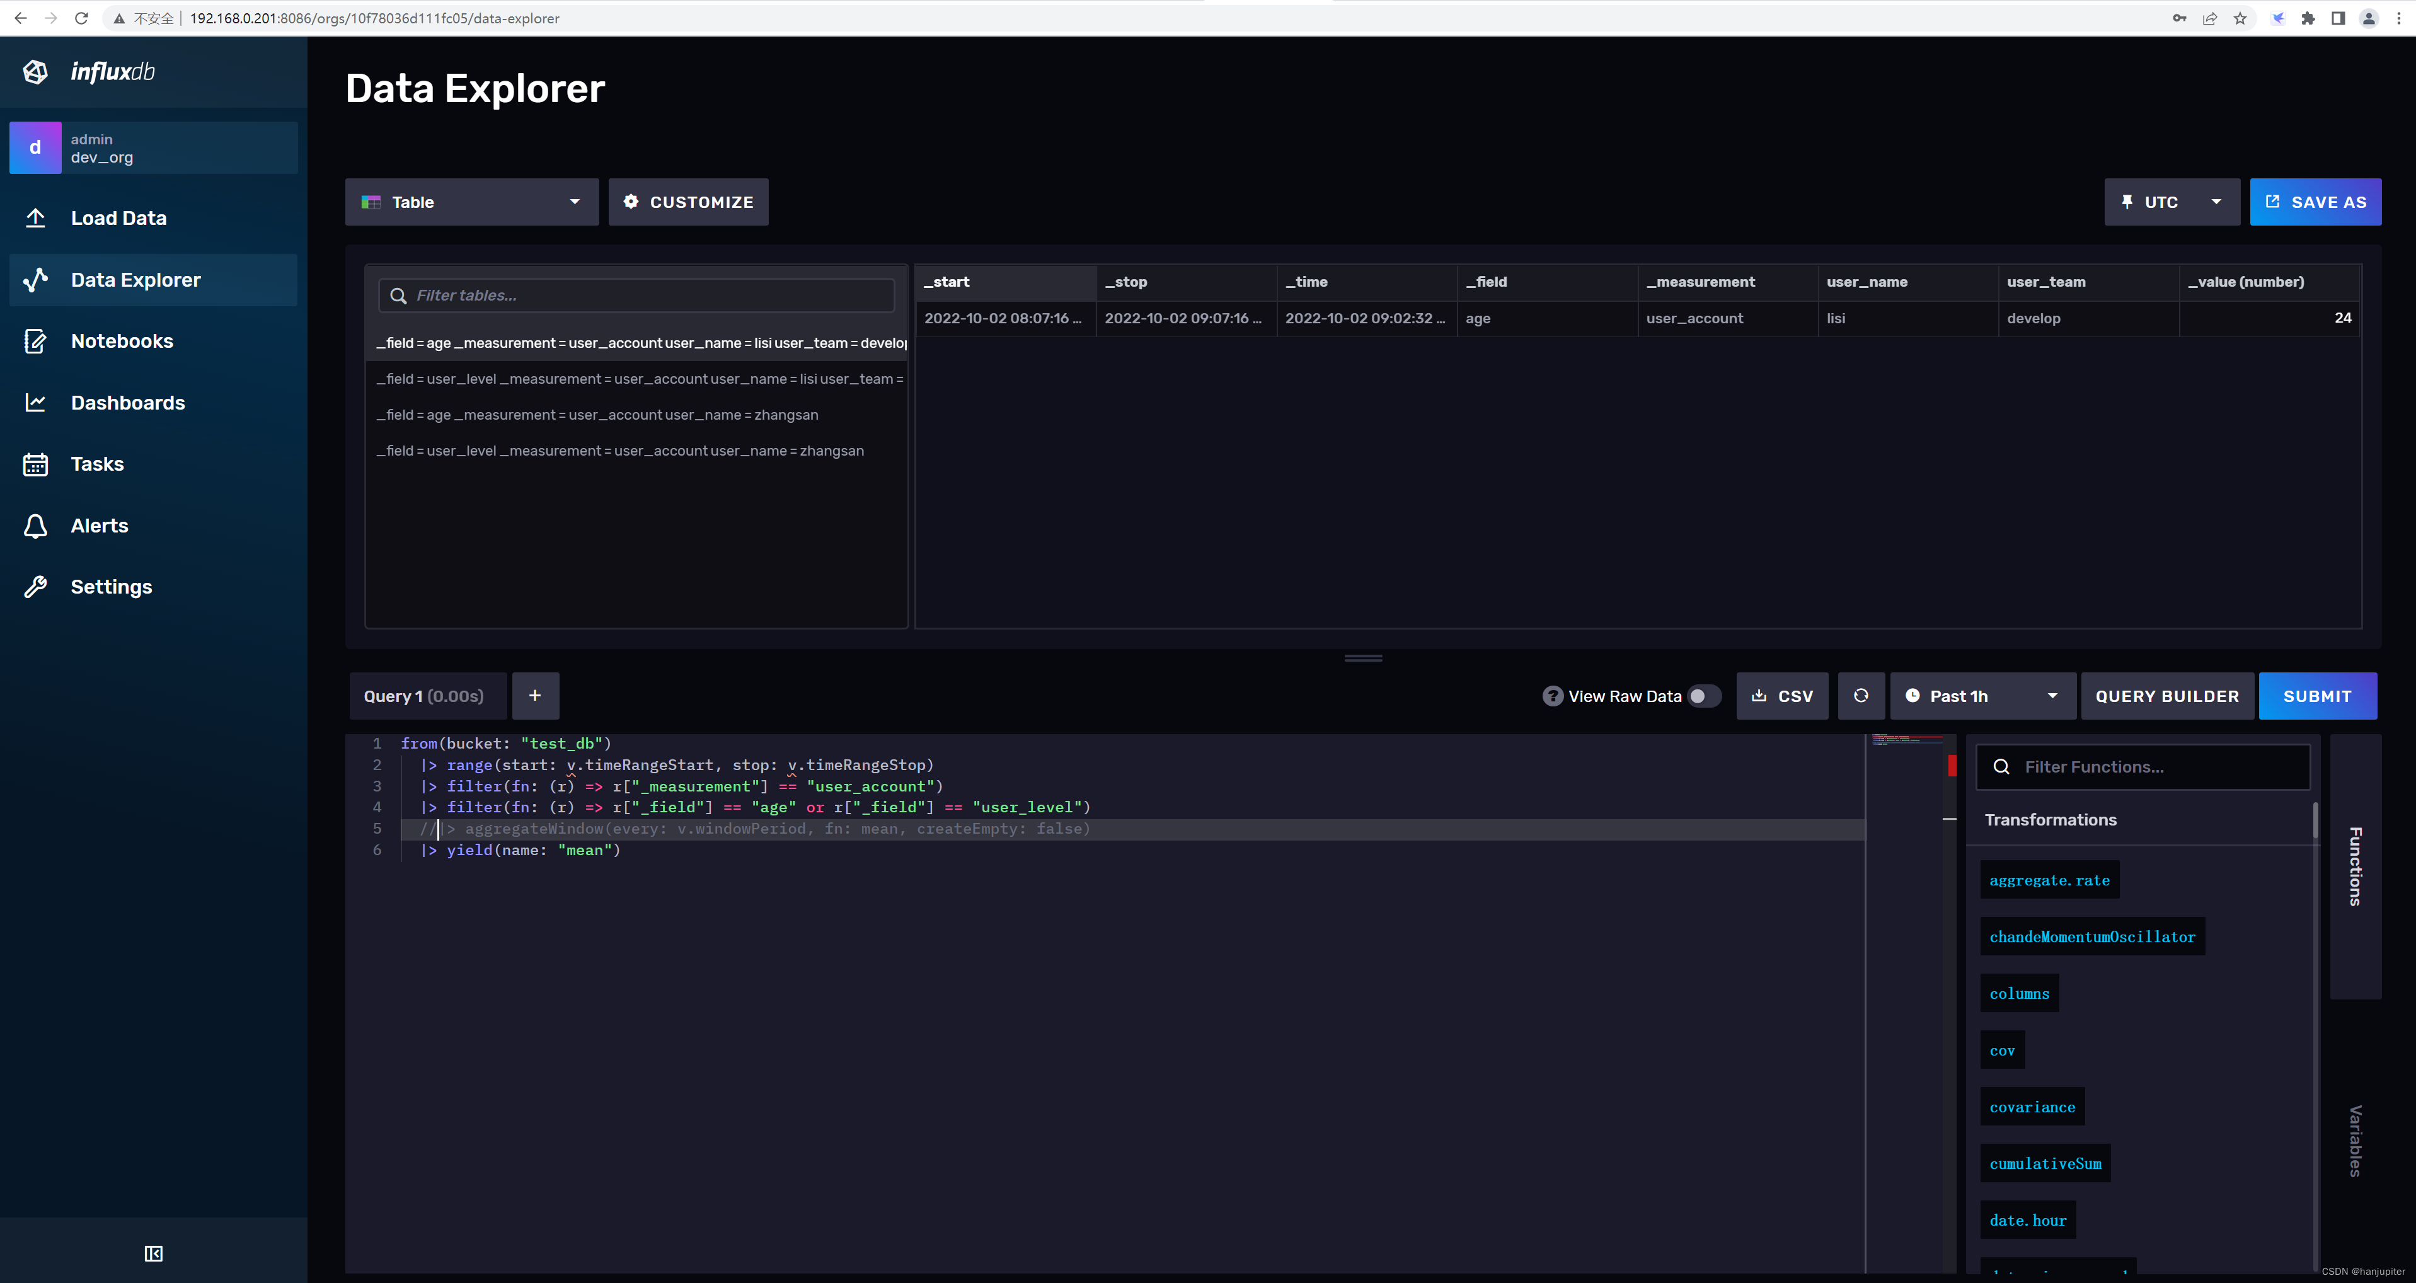This screenshot has width=2416, height=1283.
Task: Click the _measurement column header
Action: tap(1728, 282)
